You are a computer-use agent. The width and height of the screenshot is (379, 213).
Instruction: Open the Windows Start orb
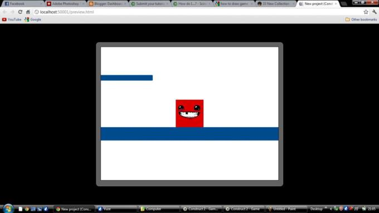click(x=8, y=209)
